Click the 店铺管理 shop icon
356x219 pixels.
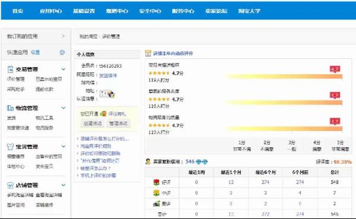(10, 185)
